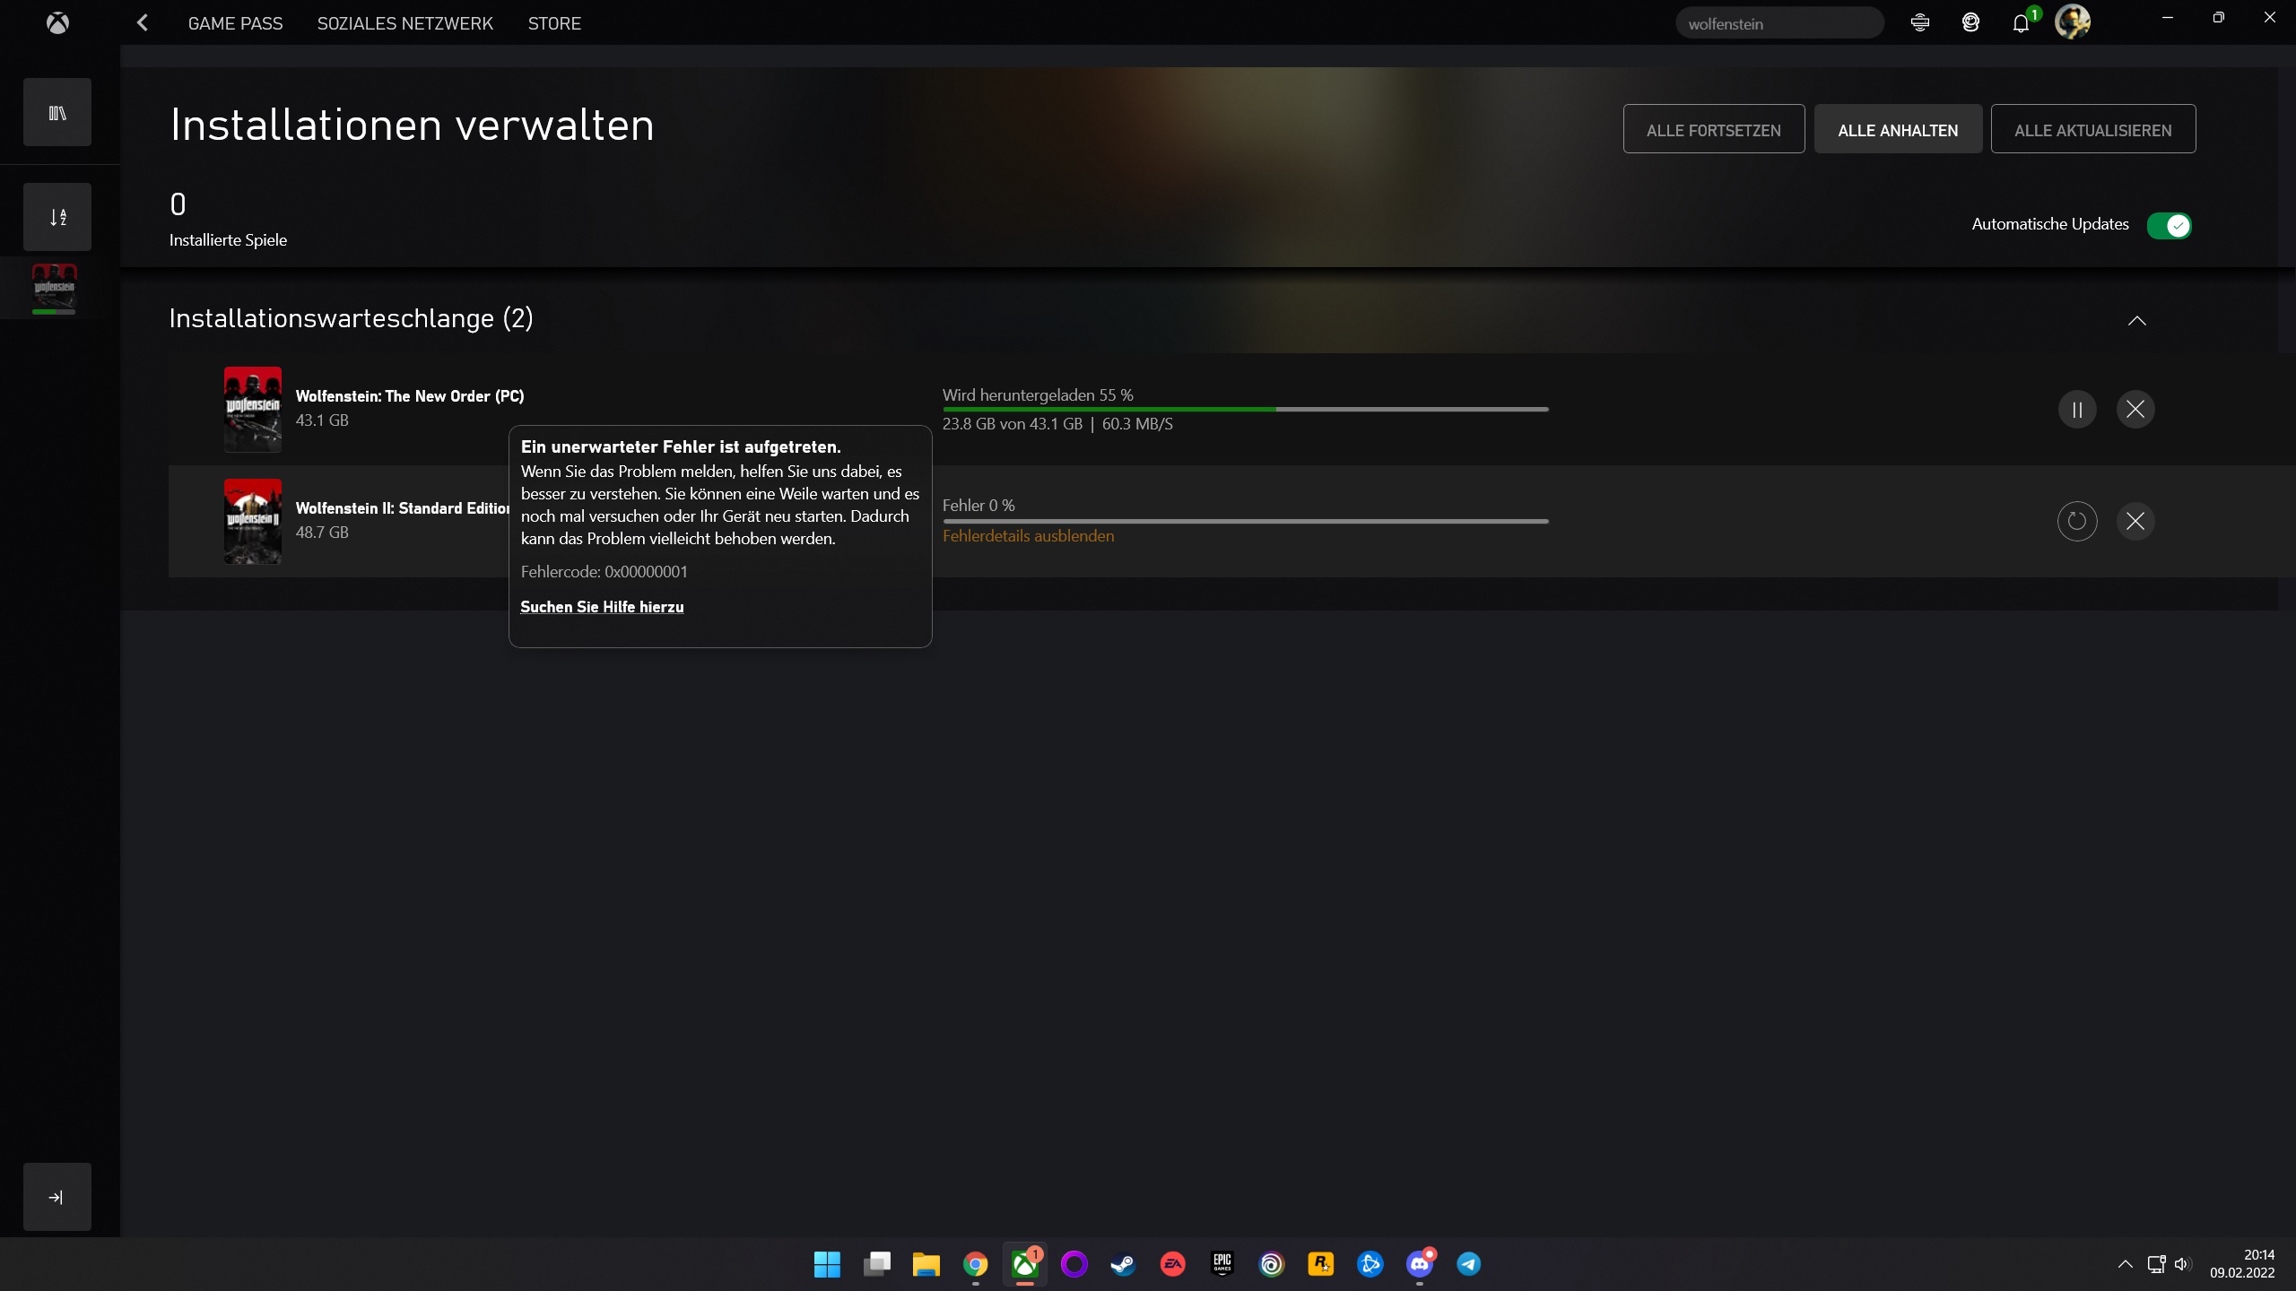This screenshot has width=2296, height=1291.
Task: Click Wolfenstein II cover art
Action: point(253,521)
